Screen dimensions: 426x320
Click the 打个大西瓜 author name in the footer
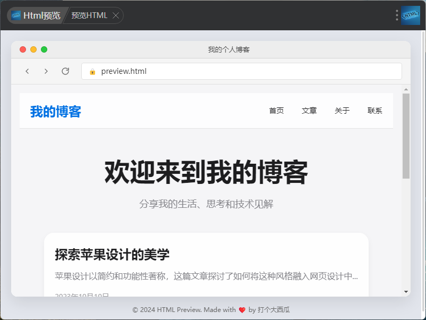coord(274,310)
